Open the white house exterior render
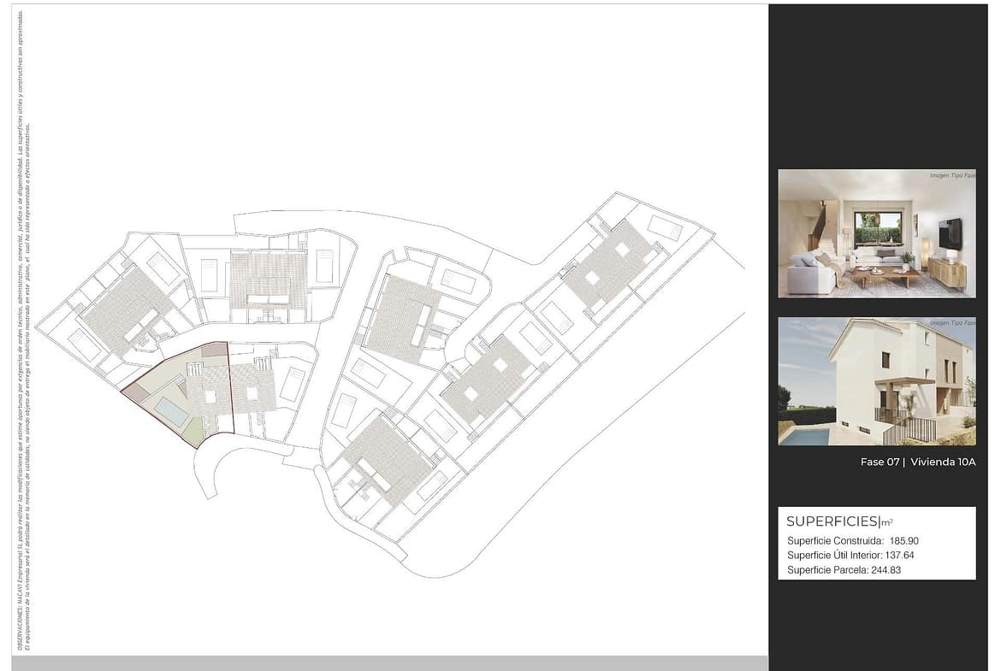This screenshot has width=1001, height=671. (876, 381)
